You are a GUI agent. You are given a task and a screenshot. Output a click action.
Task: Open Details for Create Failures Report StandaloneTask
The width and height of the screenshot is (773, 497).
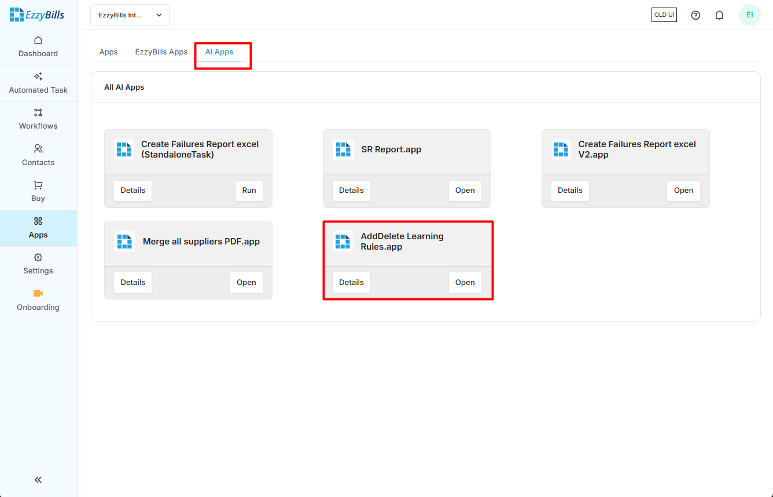[x=133, y=191]
